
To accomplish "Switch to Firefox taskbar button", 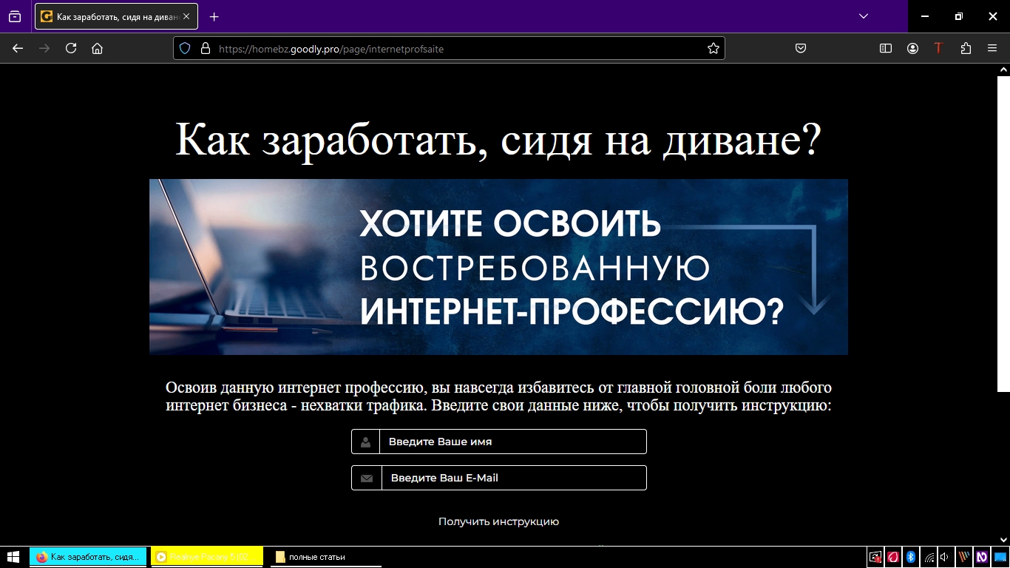I will (88, 557).
